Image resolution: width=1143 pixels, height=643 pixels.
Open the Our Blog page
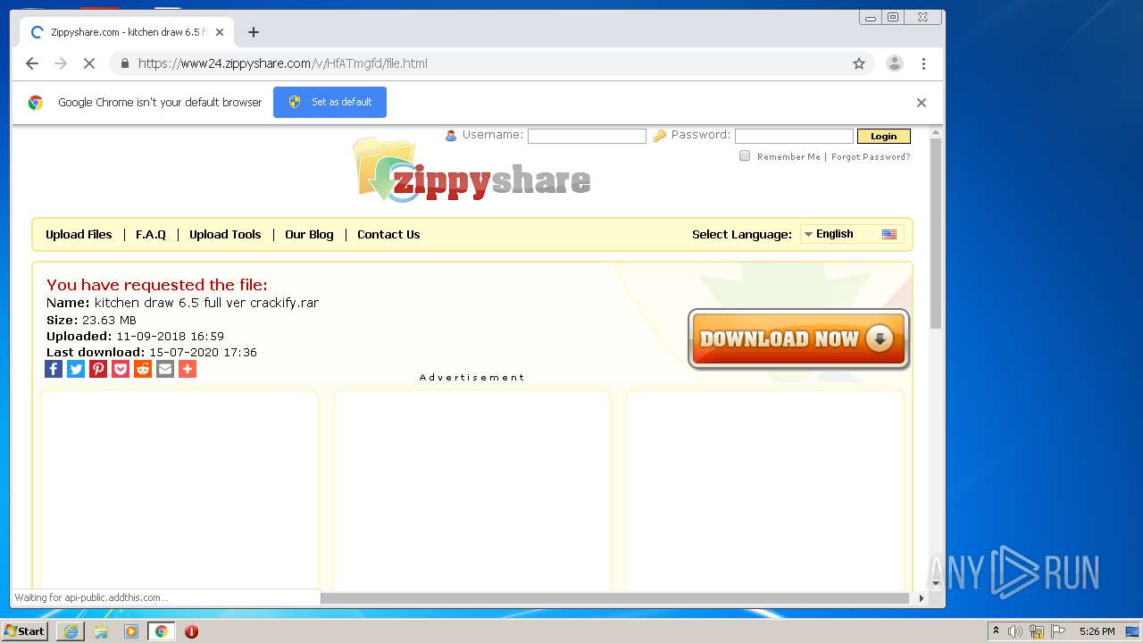click(x=309, y=234)
